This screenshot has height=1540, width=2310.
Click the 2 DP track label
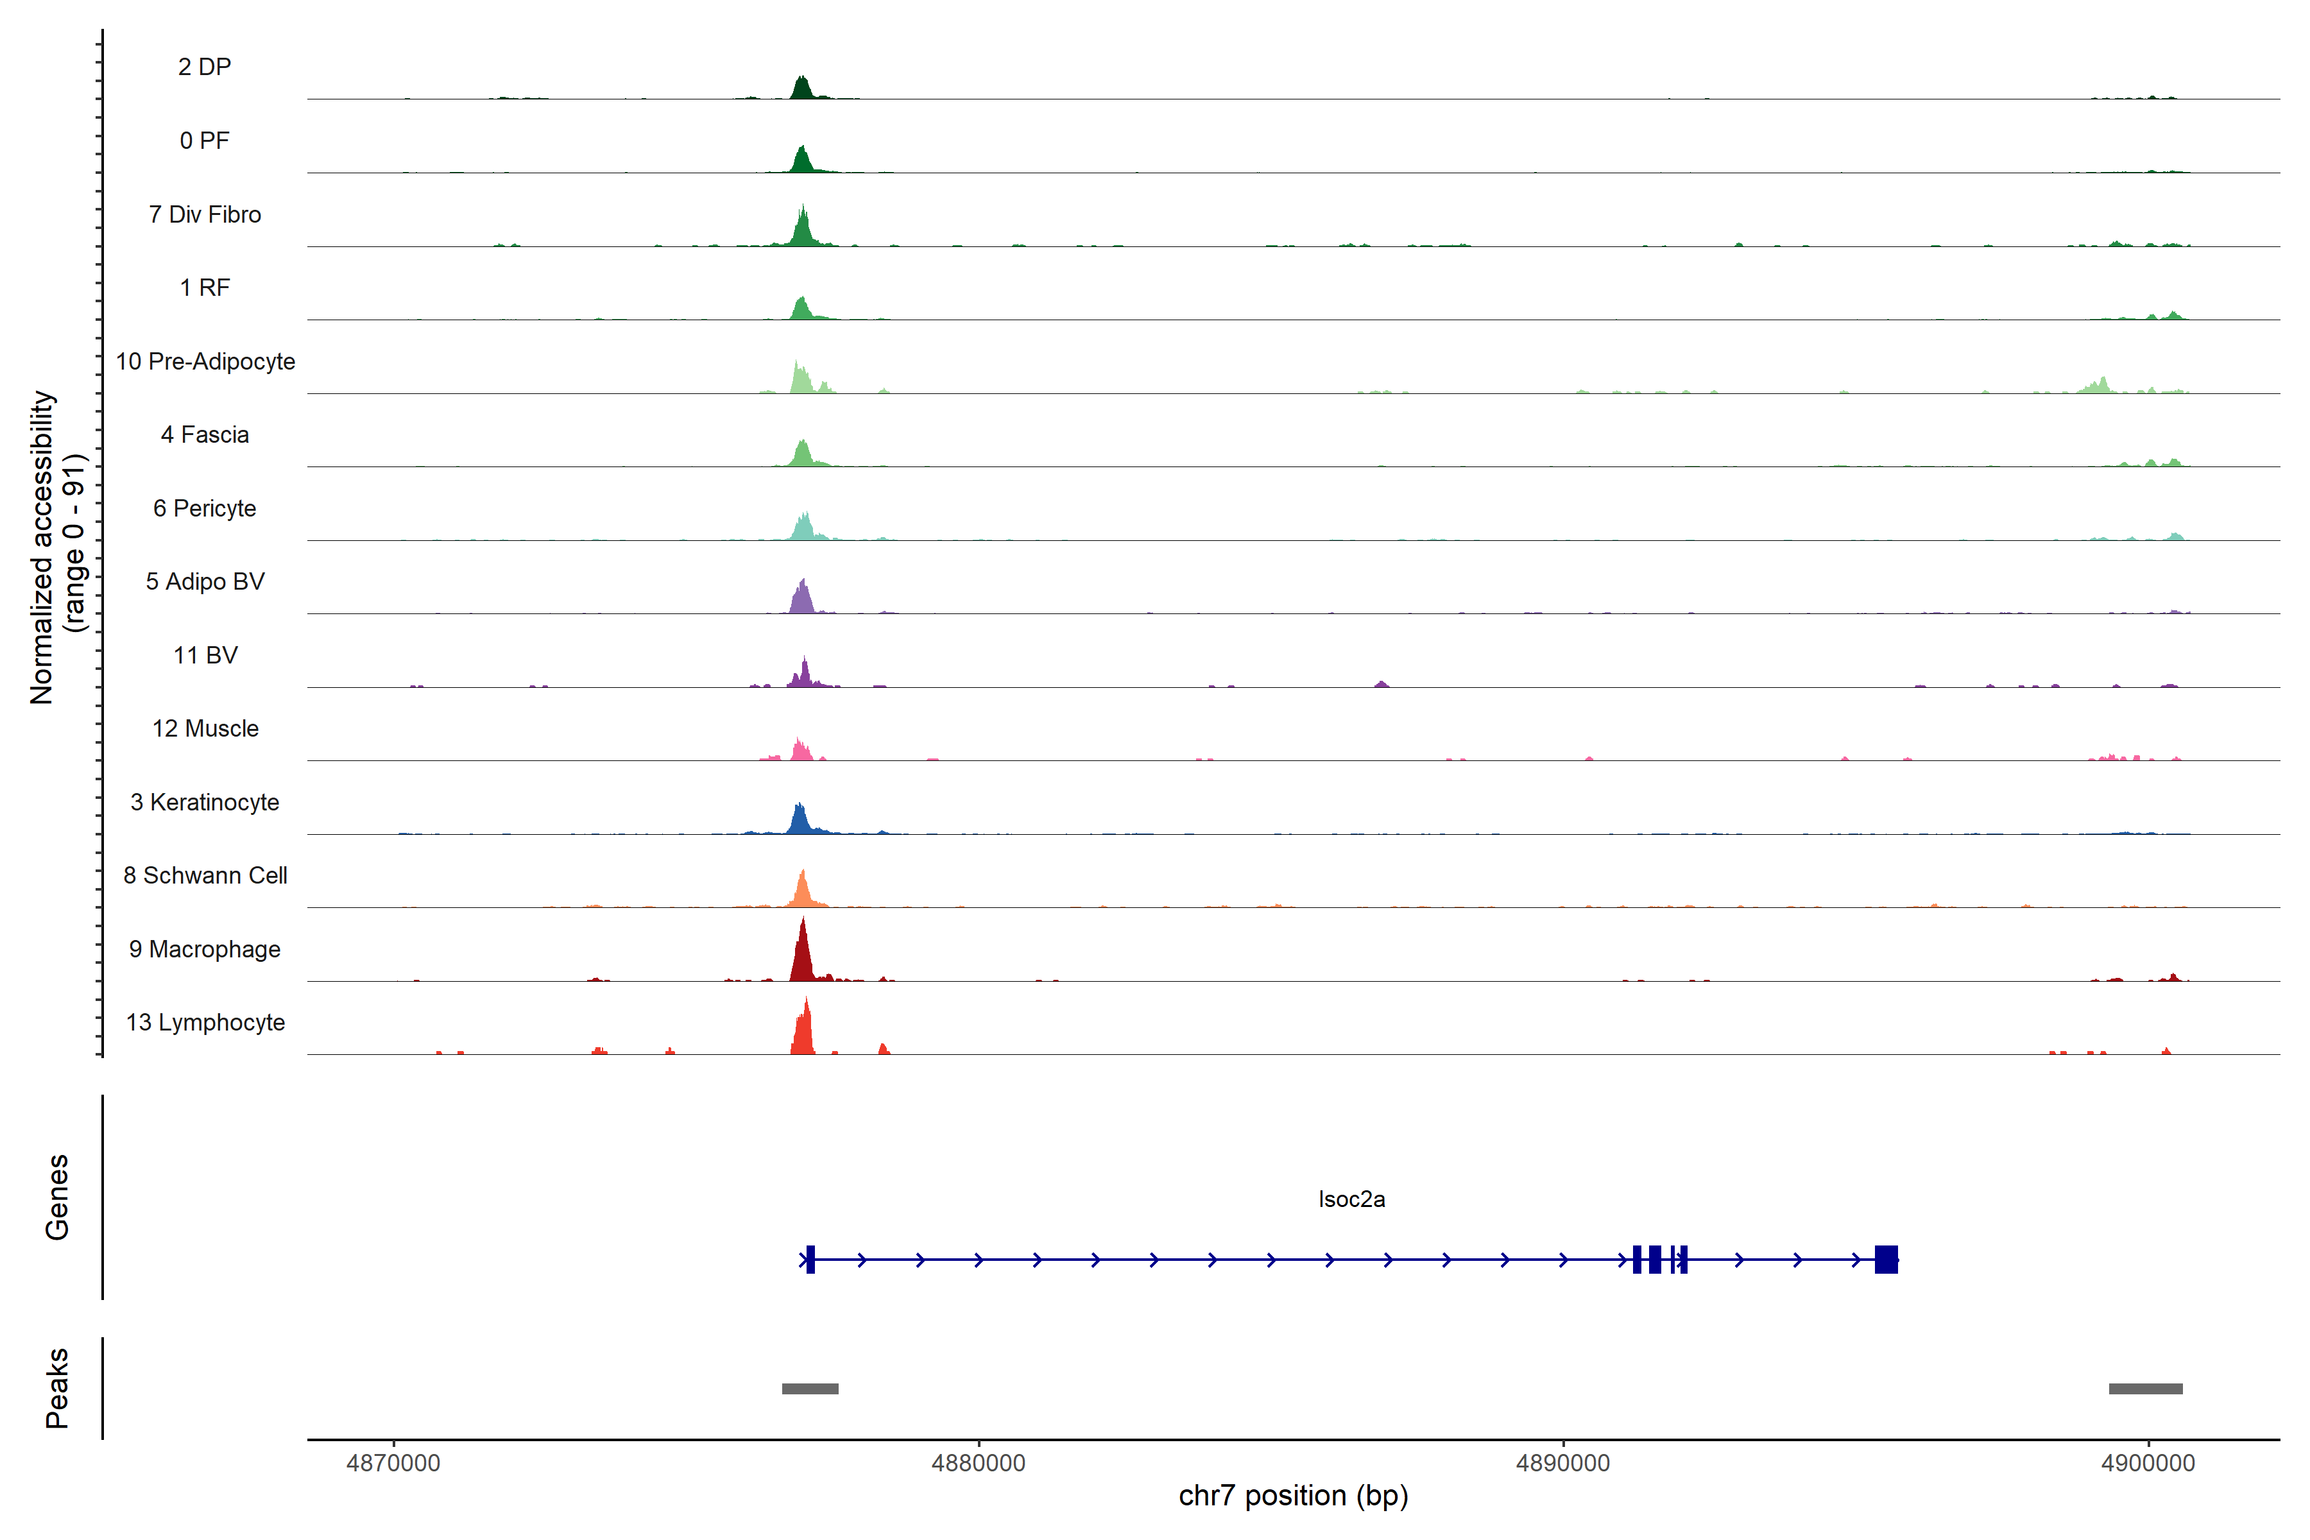click(204, 67)
